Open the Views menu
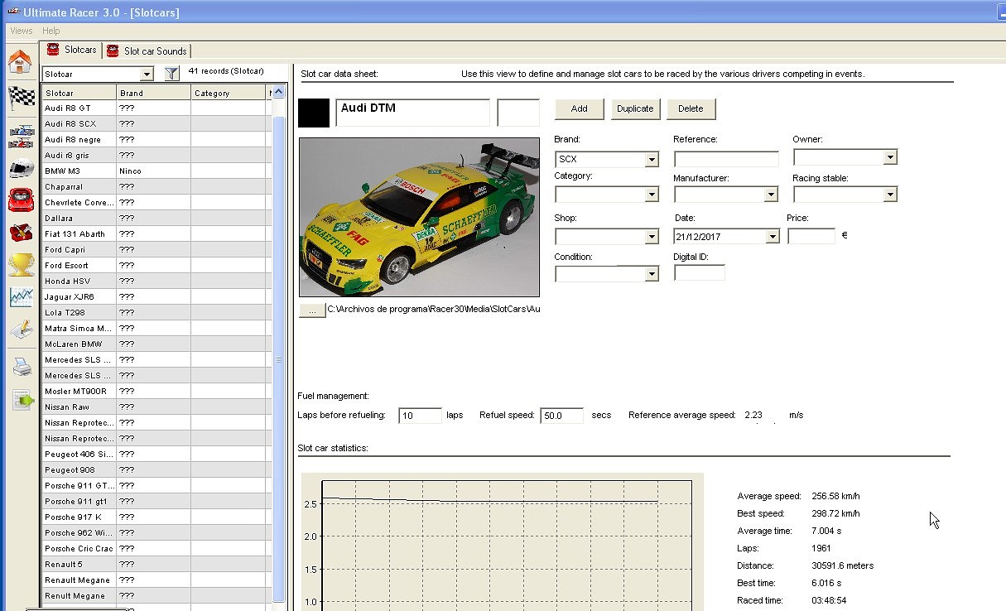This screenshot has width=1006, height=611. tap(22, 31)
